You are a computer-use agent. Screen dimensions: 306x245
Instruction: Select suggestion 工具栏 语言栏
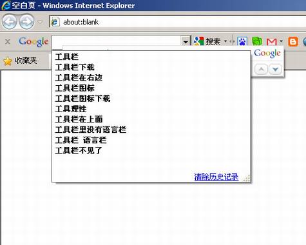click(151, 141)
